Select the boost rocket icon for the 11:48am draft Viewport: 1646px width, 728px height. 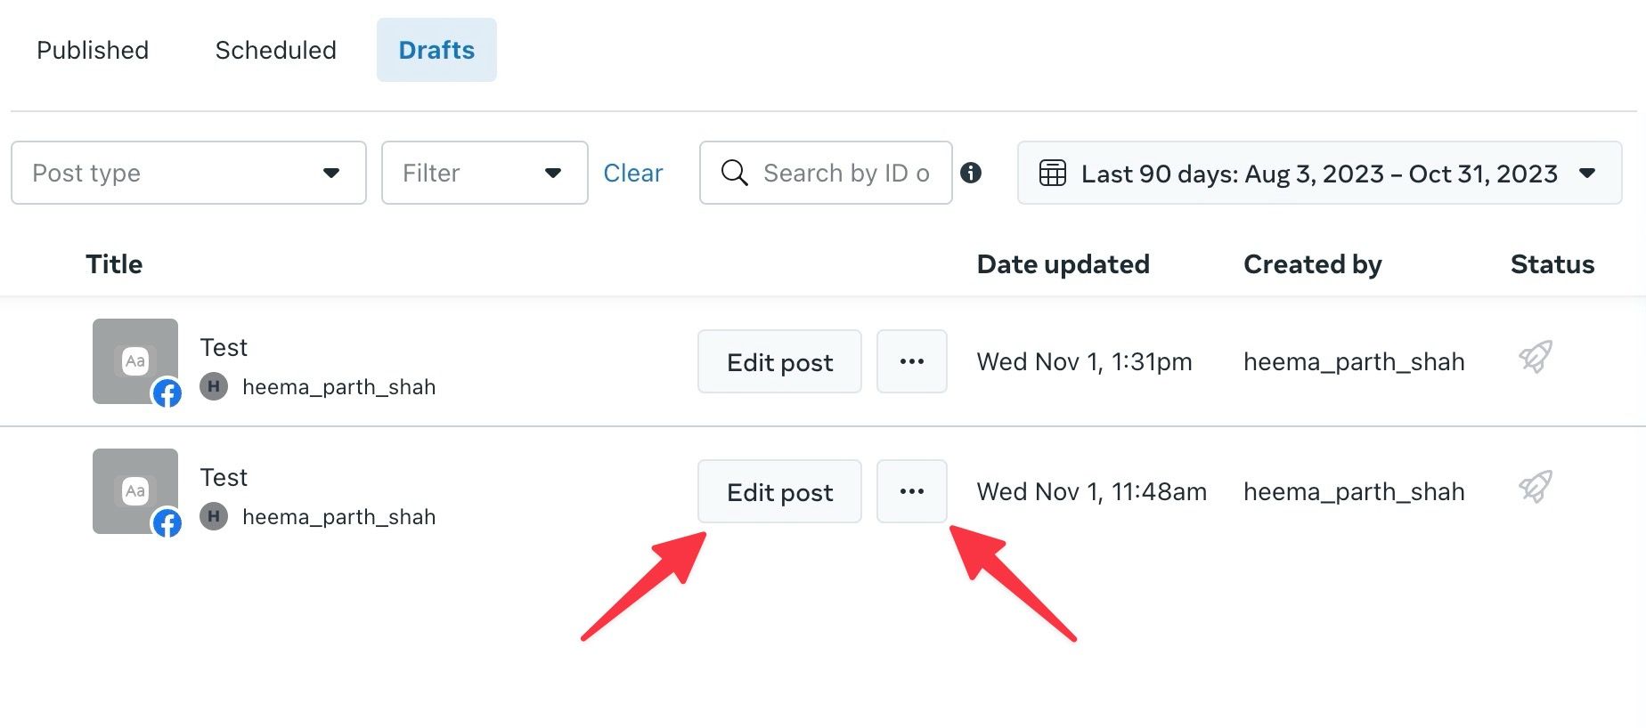(1535, 486)
